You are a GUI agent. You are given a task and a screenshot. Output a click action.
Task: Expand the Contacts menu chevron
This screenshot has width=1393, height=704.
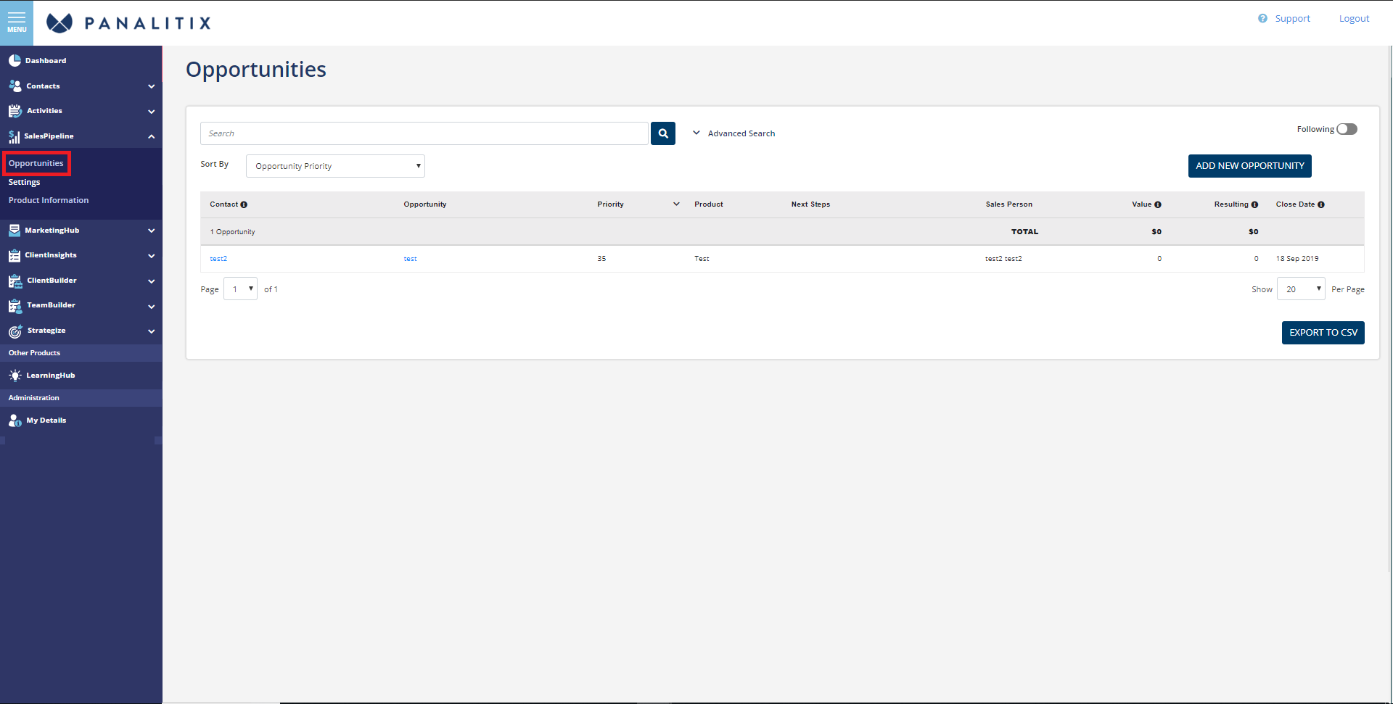[x=151, y=86]
